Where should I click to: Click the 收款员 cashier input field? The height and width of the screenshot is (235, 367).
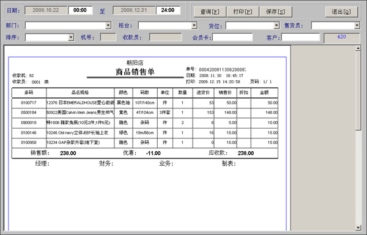click(x=166, y=37)
